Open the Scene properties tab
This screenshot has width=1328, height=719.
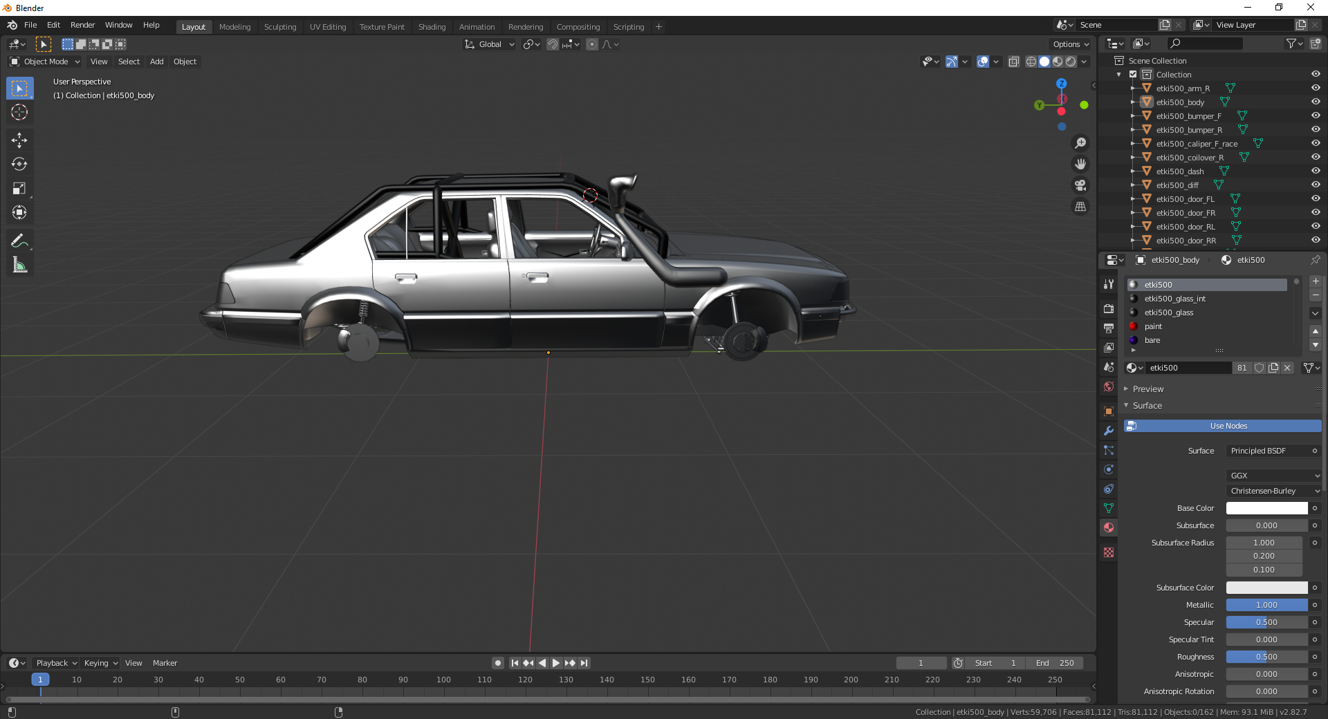pyautogui.click(x=1109, y=367)
